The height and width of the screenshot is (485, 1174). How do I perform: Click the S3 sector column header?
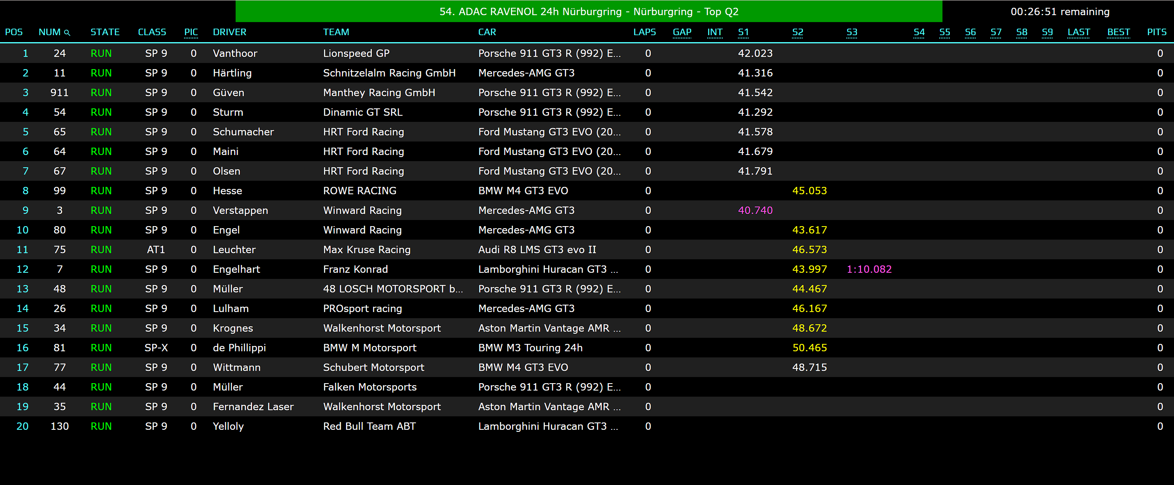(x=852, y=32)
